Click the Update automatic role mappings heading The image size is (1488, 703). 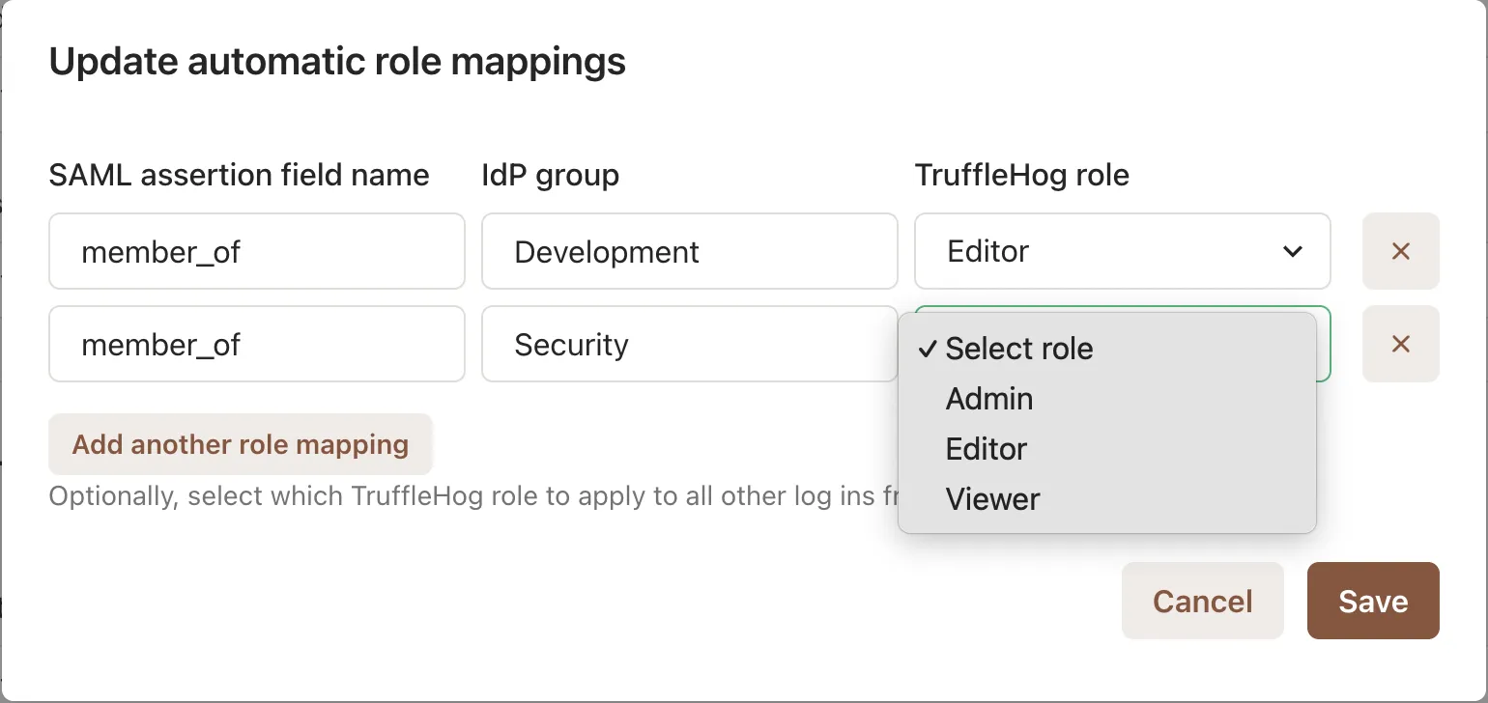(x=337, y=62)
